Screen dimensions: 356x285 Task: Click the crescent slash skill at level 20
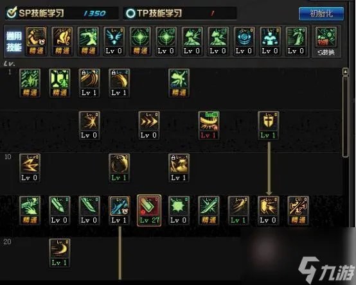pos(60,253)
